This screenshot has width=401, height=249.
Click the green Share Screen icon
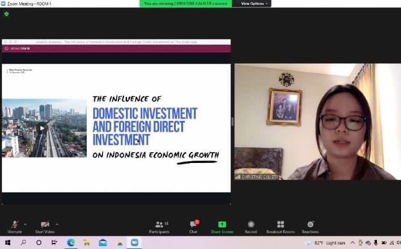point(222,224)
